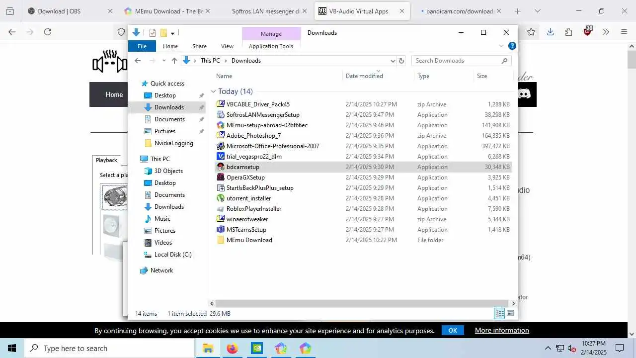Open Firefox more tools overflow chevron
The width and height of the screenshot is (636, 358).
[606, 32]
